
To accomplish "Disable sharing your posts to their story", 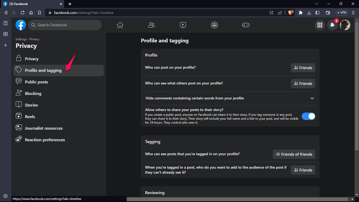I will tap(308, 116).
